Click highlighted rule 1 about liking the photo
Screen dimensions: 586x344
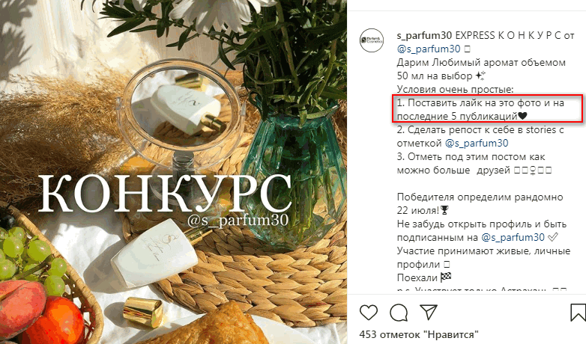tap(487, 109)
